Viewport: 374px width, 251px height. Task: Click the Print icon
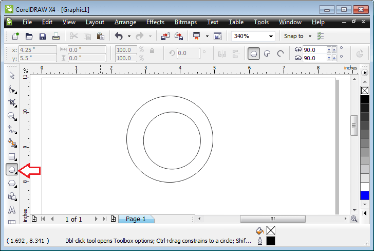pos(56,37)
